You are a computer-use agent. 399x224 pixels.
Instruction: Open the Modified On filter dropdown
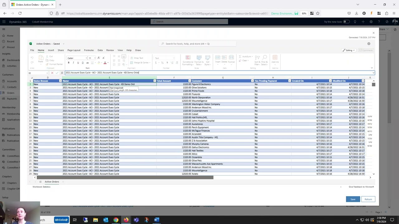coord(363,81)
